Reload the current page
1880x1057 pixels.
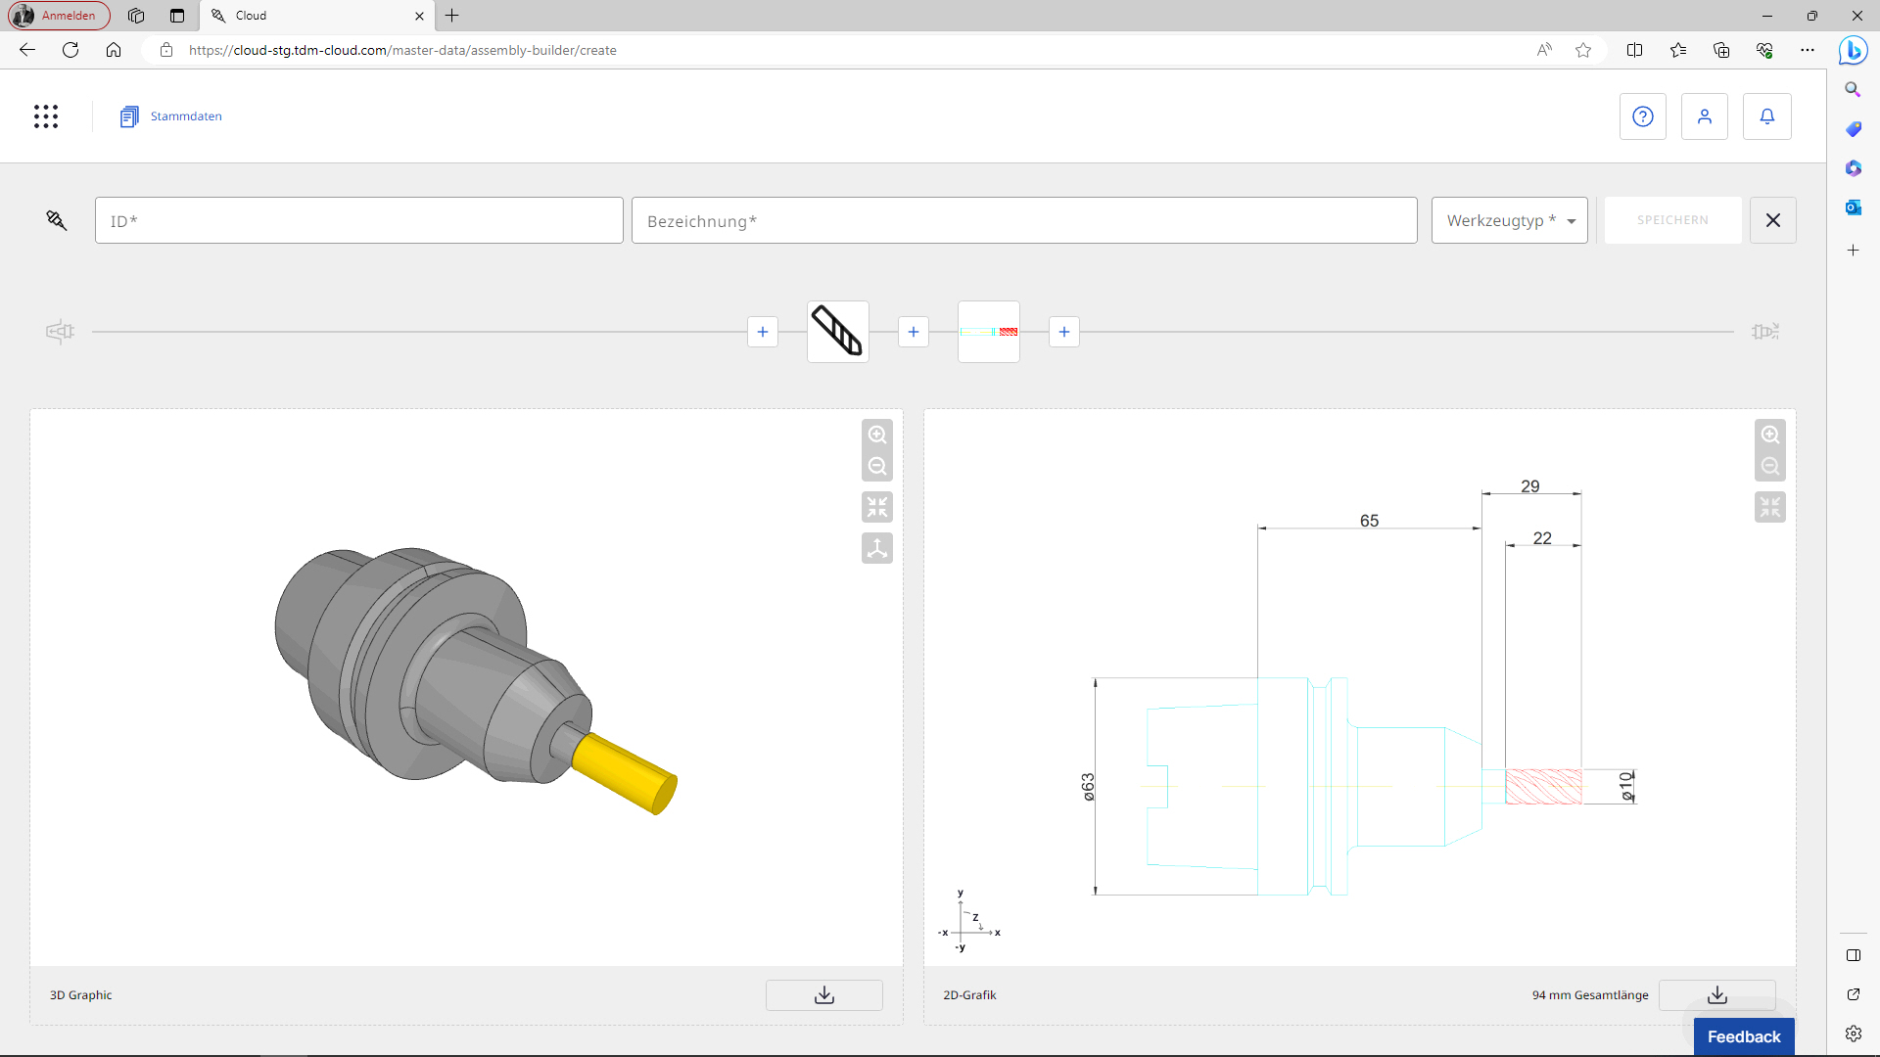(x=70, y=50)
